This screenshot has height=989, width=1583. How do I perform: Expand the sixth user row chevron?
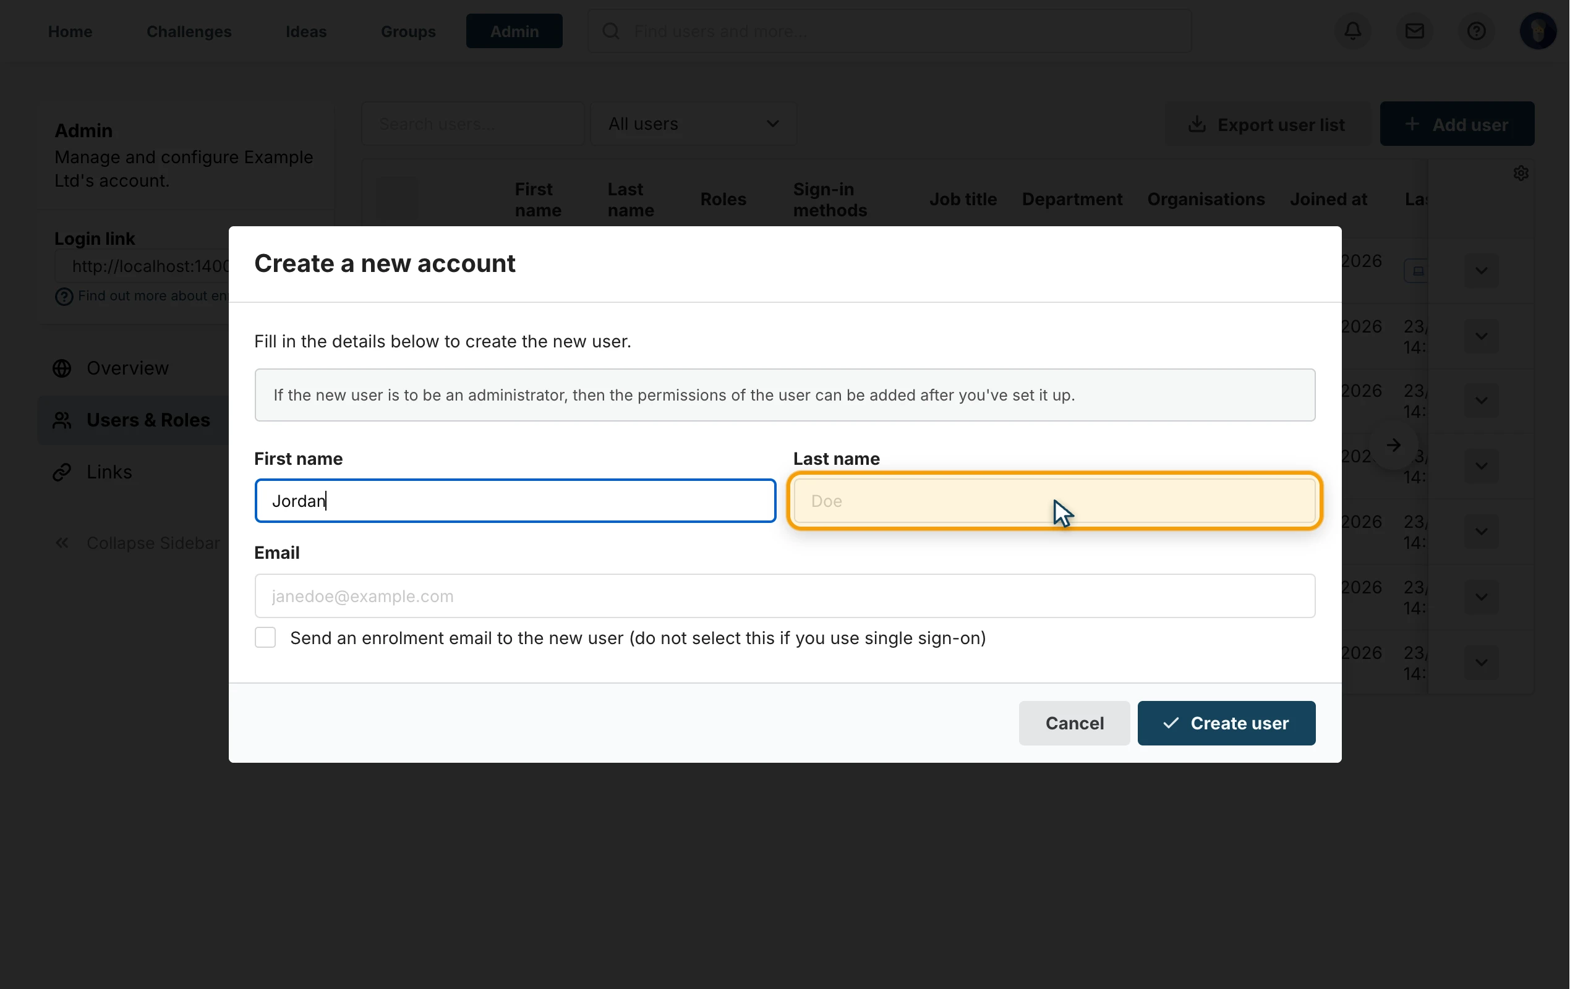point(1481,597)
